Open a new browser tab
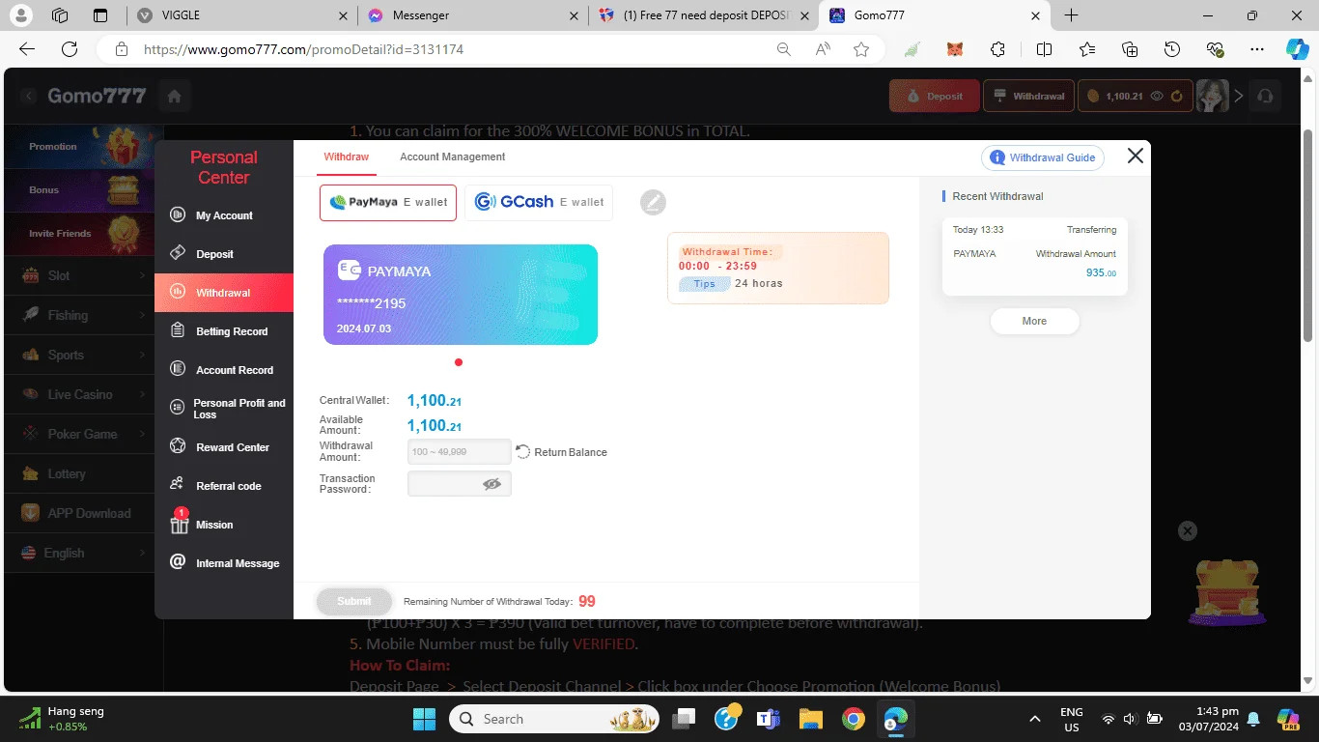 click(x=1071, y=15)
